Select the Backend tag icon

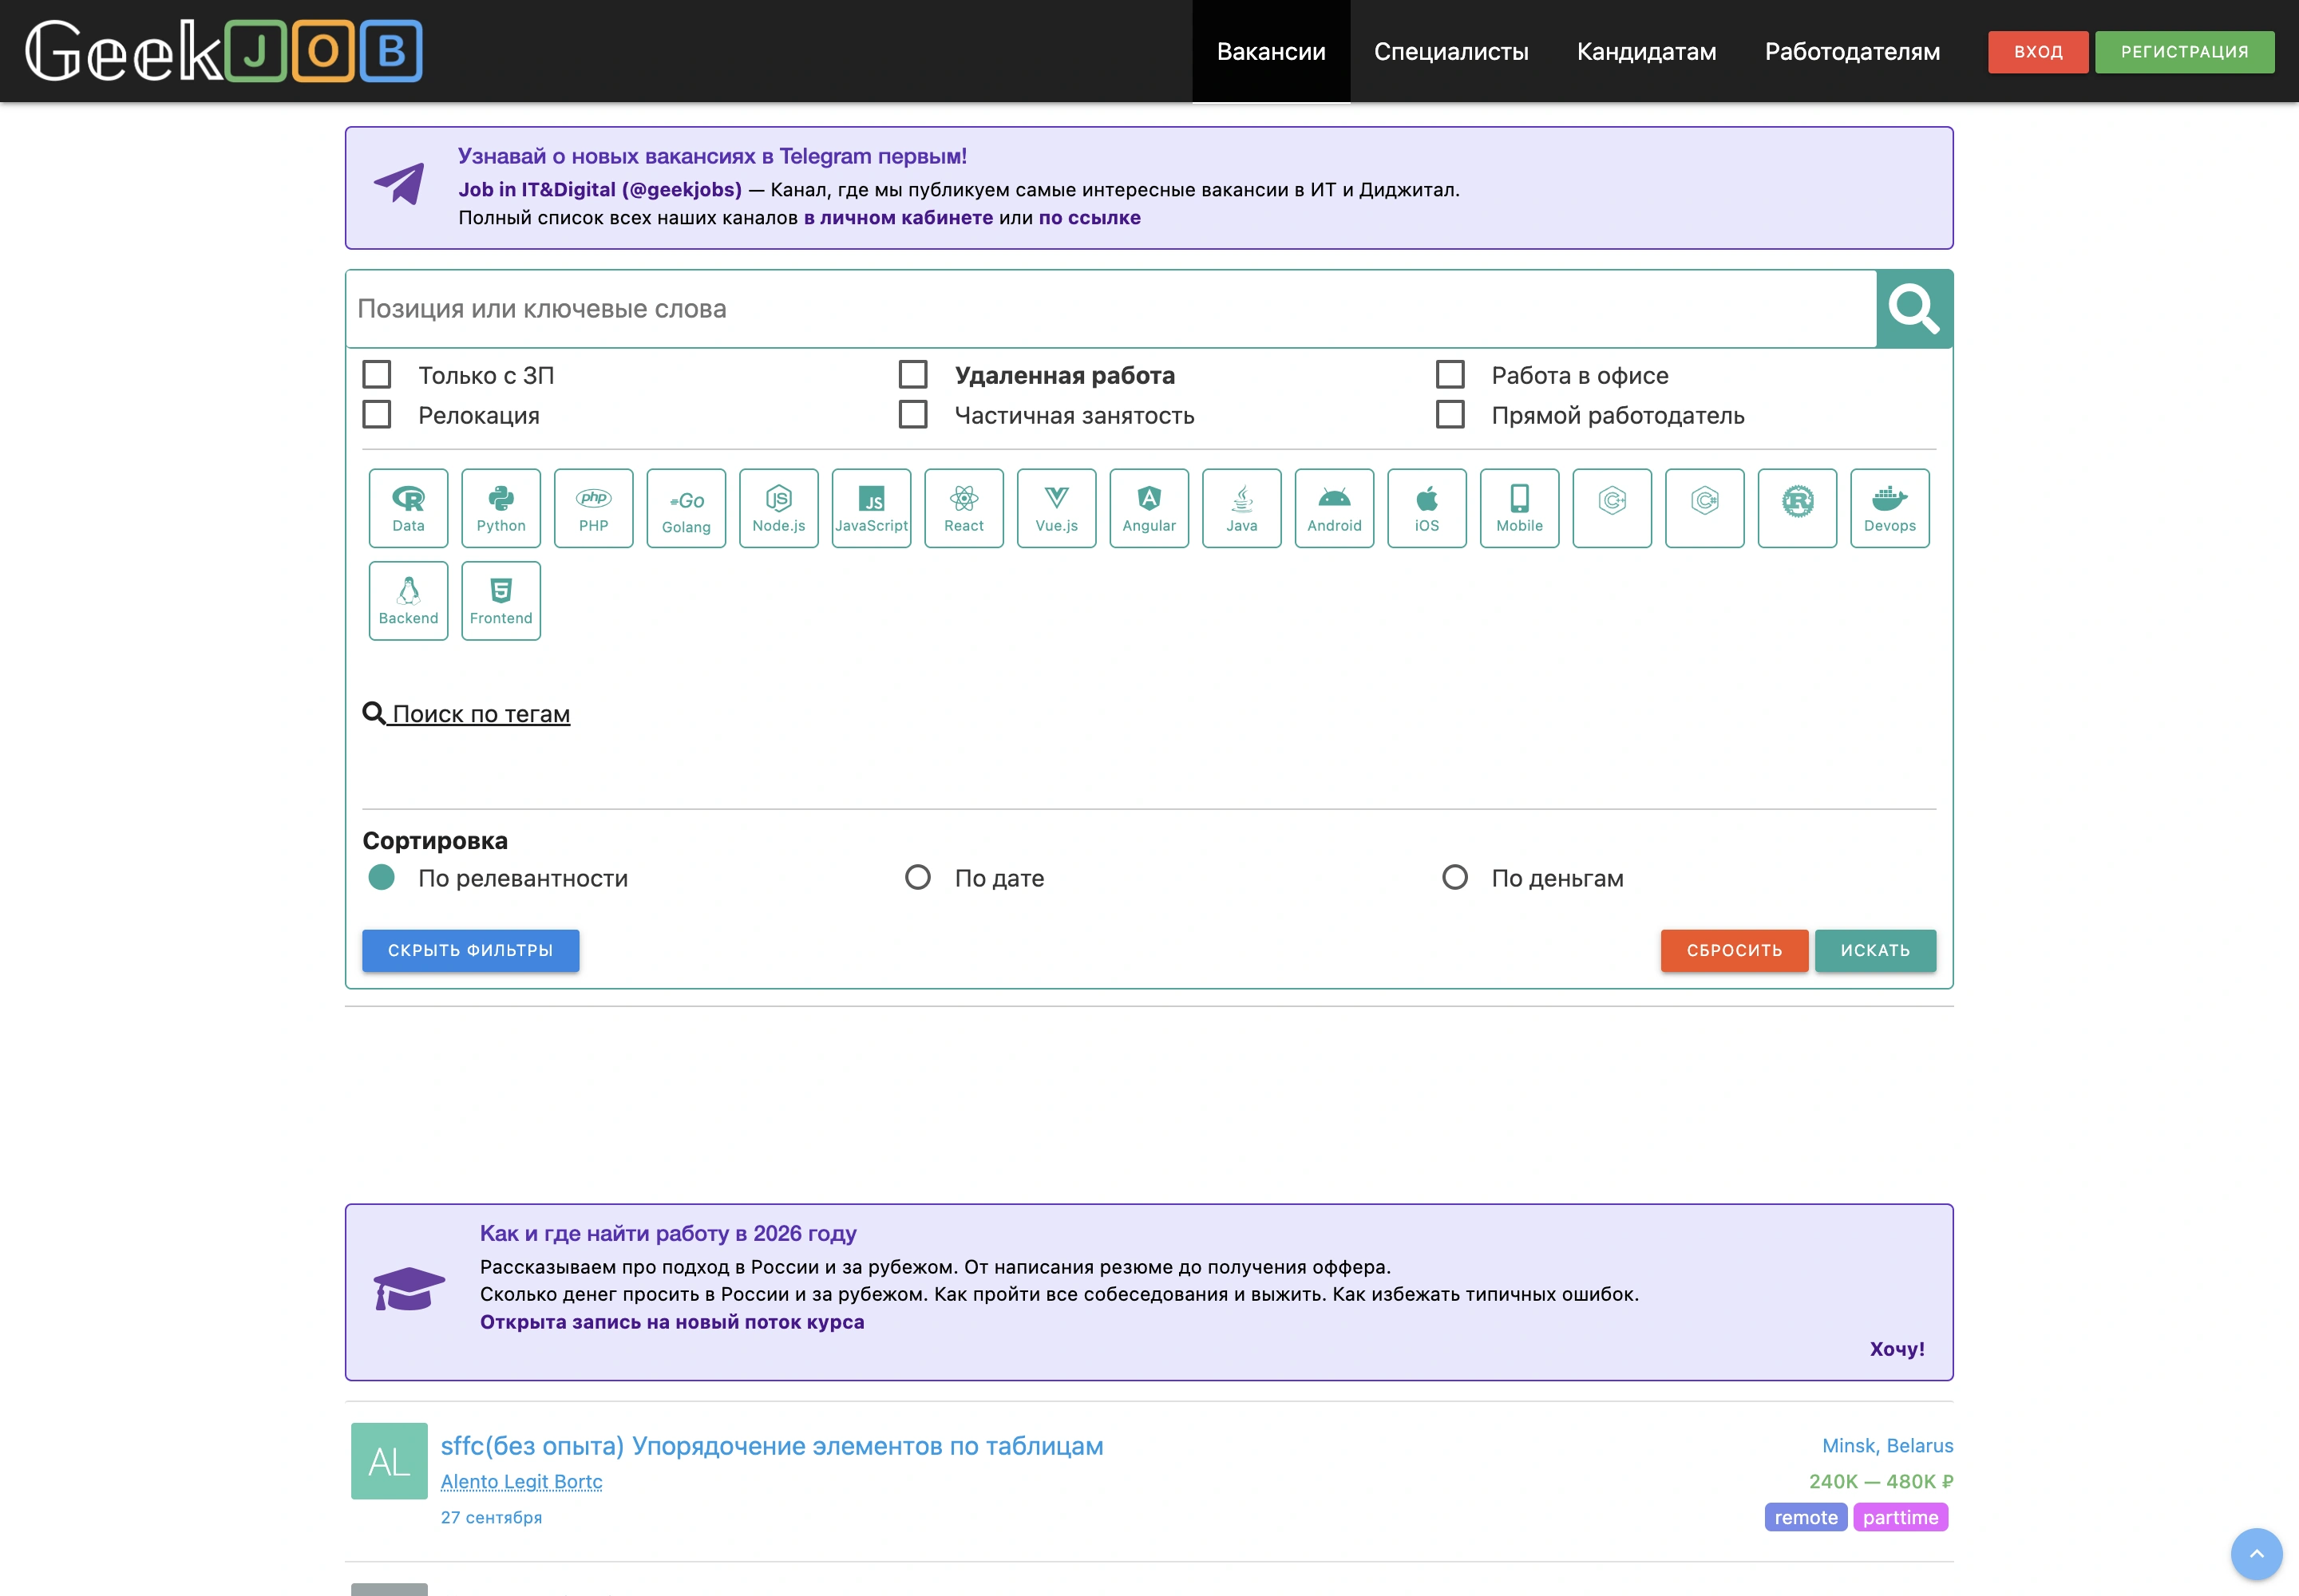(408, 601)
